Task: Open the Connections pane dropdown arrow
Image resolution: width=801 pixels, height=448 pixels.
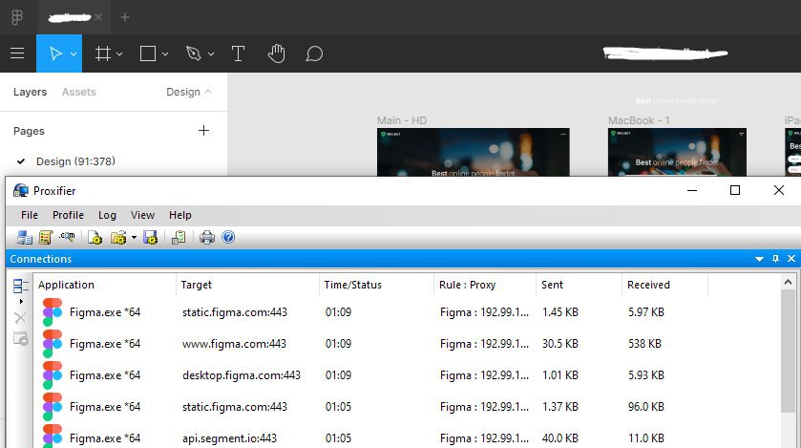Action: tap(759, 259)
